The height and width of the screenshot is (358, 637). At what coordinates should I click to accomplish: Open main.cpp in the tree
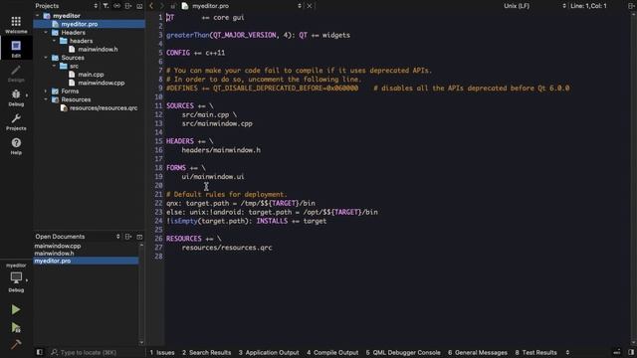coord(91,75)
